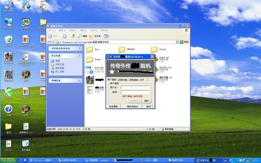This screenshot has width=261, height=163.
Task: Click the Forward arrow in Explorer toolbar
Action: [x=64, y=36]
